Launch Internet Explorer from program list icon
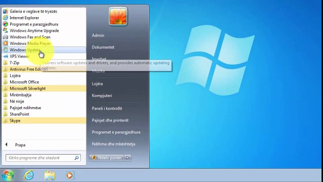Image resolution: width=323 pixels, height=182 pixels. click(6, 18)
